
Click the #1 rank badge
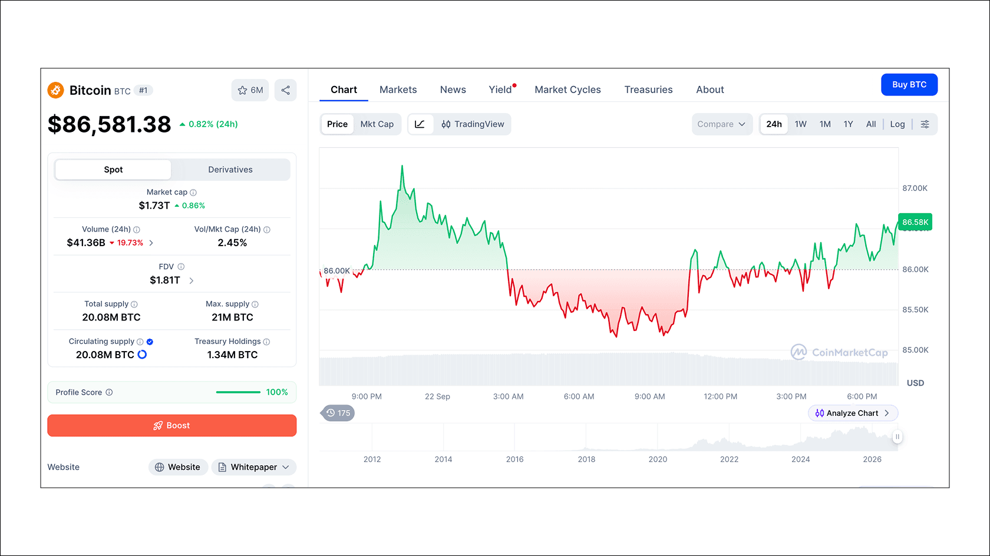[x=143, y=91]
